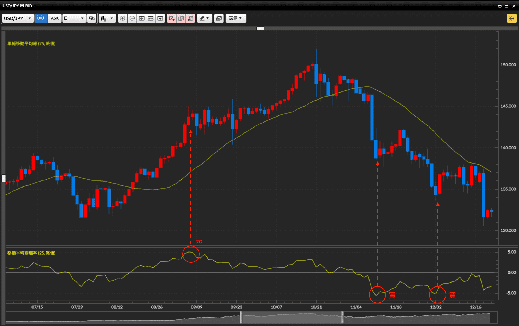Click the 130.000 price axis label

[x=508, y=230]
